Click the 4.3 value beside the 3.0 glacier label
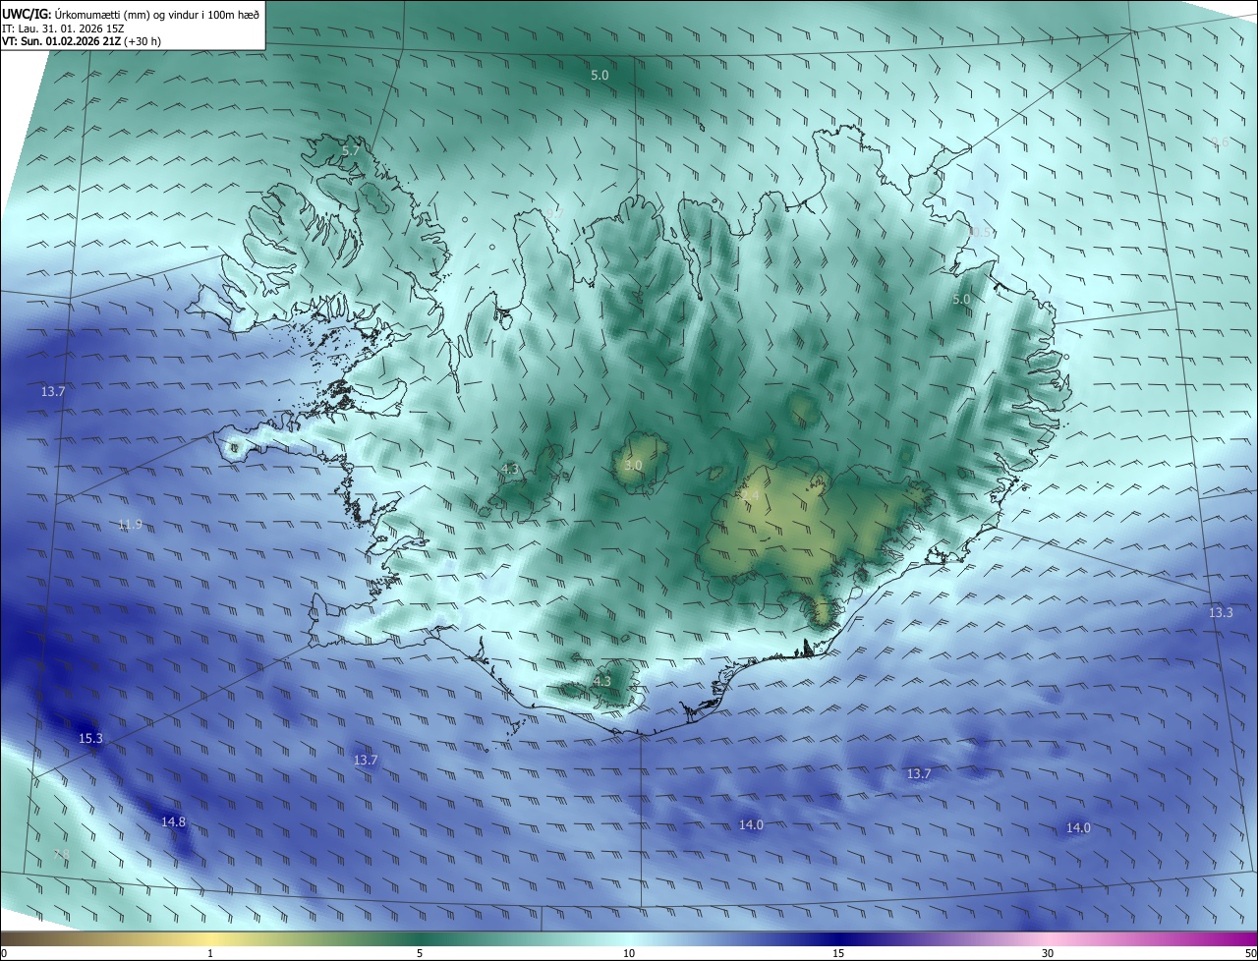The height and width of the screenshot is (961, 1258). (509, 469)
